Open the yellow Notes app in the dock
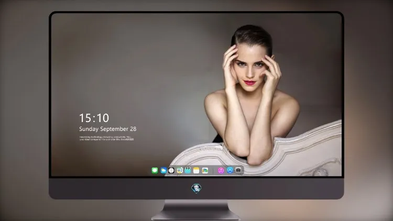 point(196,170)
